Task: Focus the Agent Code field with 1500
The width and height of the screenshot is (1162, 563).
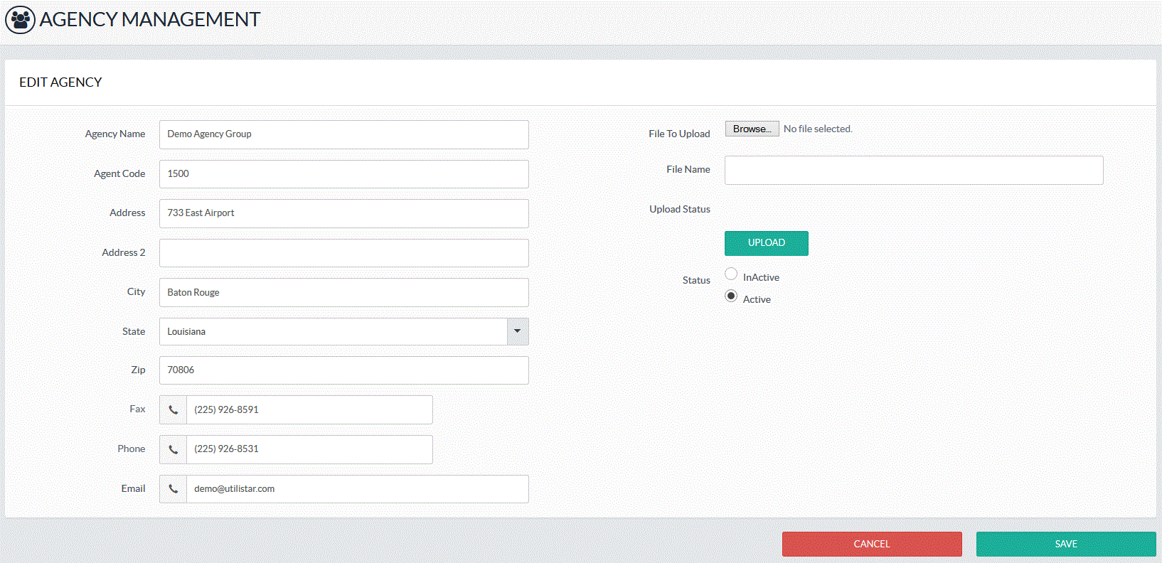Action: pos(344,174)
